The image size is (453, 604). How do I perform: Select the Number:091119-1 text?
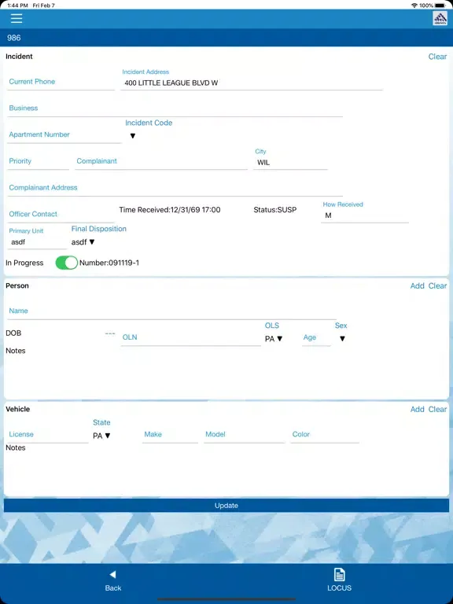[x=109, y=263]
